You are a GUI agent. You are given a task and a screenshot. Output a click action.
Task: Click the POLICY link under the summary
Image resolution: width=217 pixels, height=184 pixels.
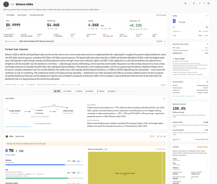163,85
